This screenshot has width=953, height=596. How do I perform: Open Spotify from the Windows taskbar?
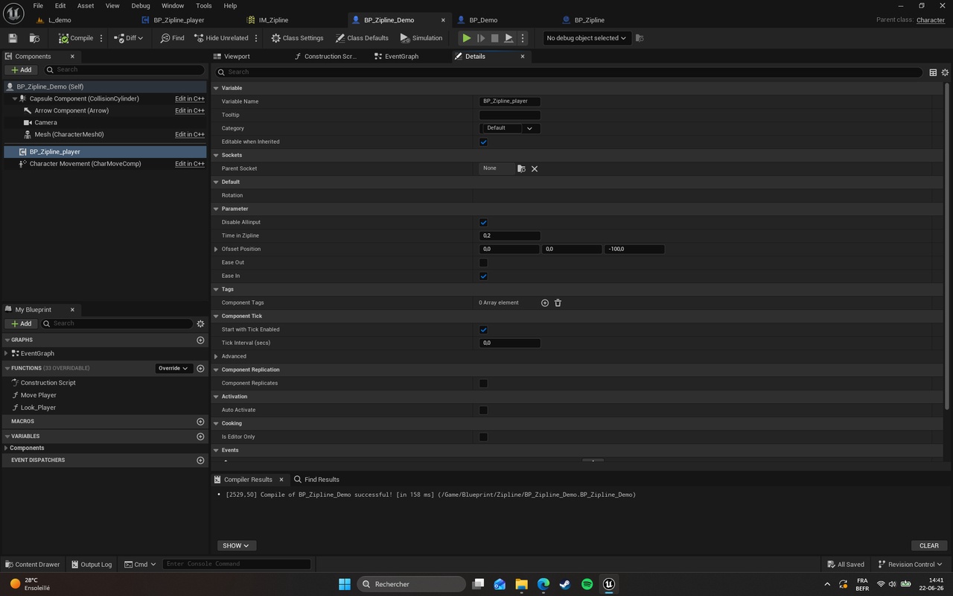click(x=587, y=584)
